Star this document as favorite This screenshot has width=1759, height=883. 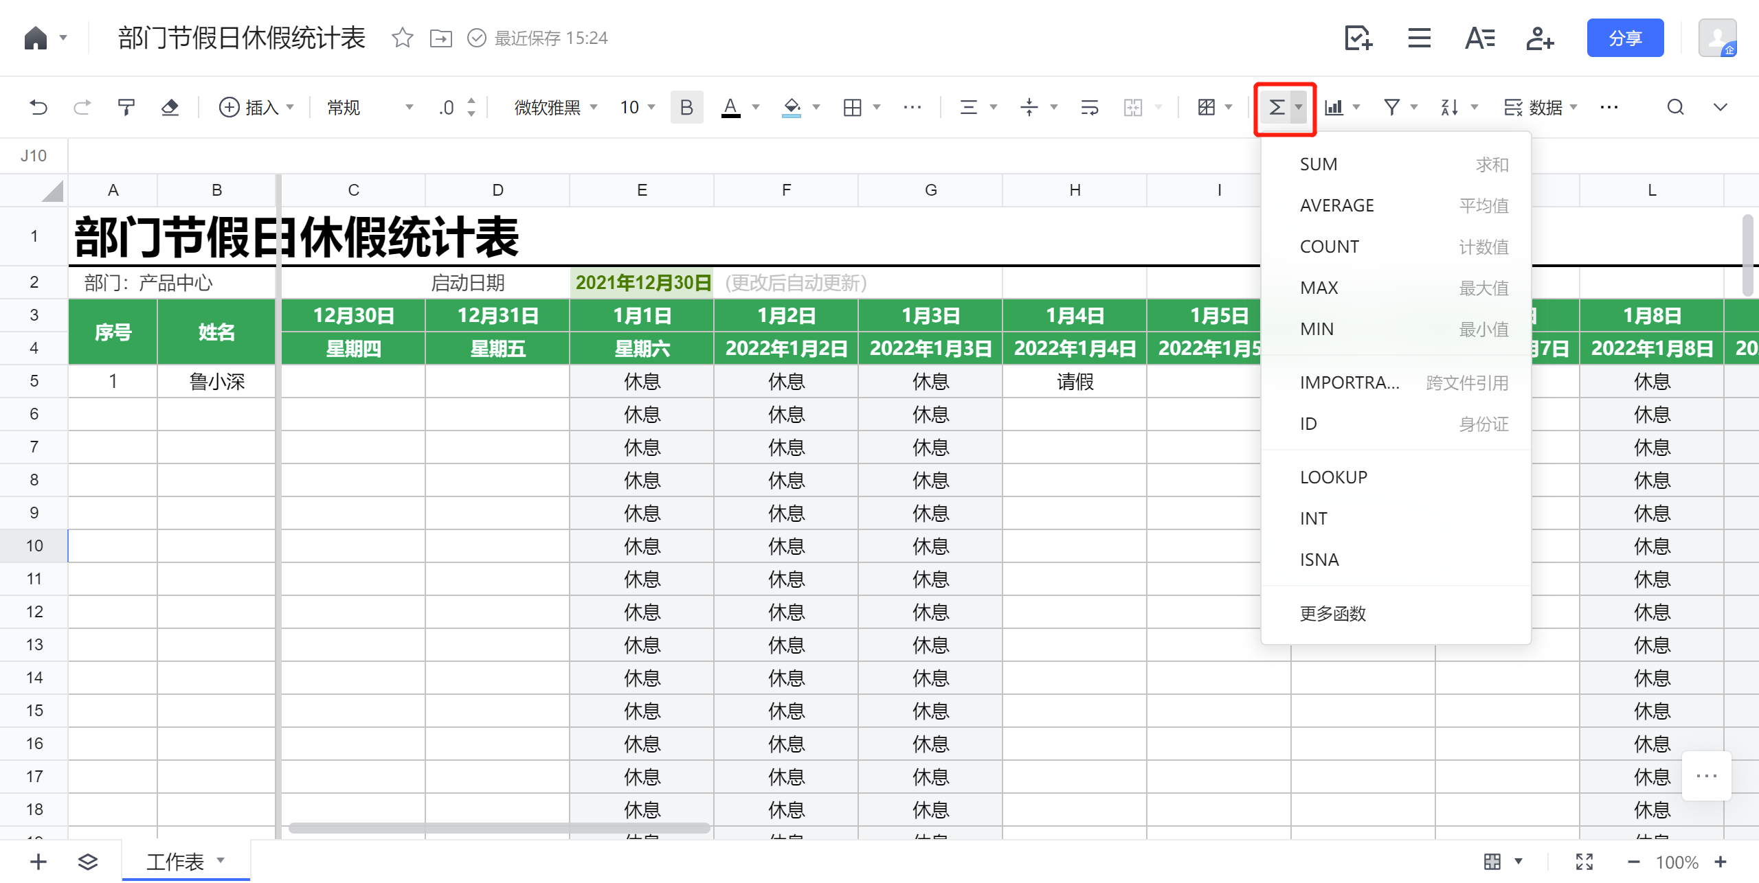point(402,38)
